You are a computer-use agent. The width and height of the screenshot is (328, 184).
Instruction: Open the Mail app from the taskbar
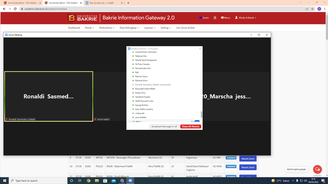(x=114, y=180)
